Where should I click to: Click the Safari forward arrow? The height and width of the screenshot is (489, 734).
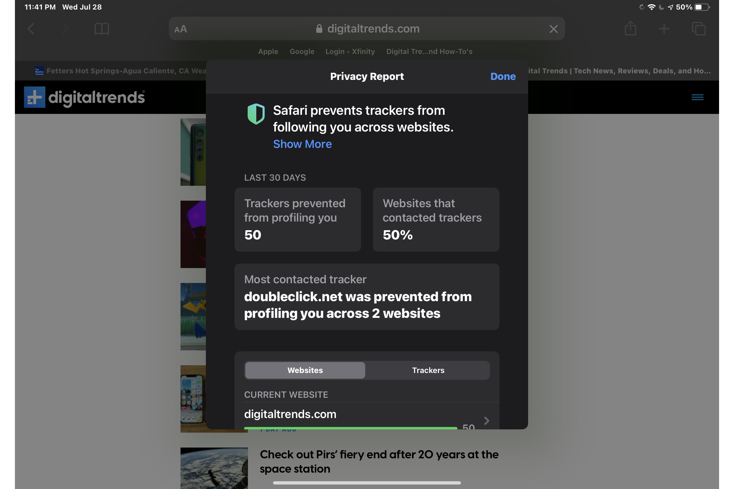(65, 29)
